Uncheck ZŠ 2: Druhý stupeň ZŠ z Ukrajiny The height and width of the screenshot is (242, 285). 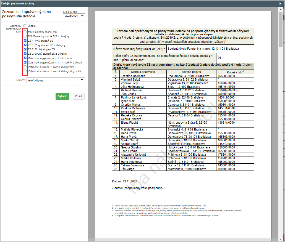[25, 54]
